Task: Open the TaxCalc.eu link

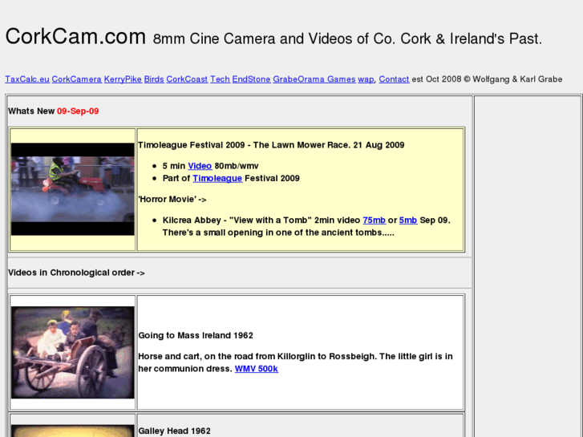Action: (27, 79)
